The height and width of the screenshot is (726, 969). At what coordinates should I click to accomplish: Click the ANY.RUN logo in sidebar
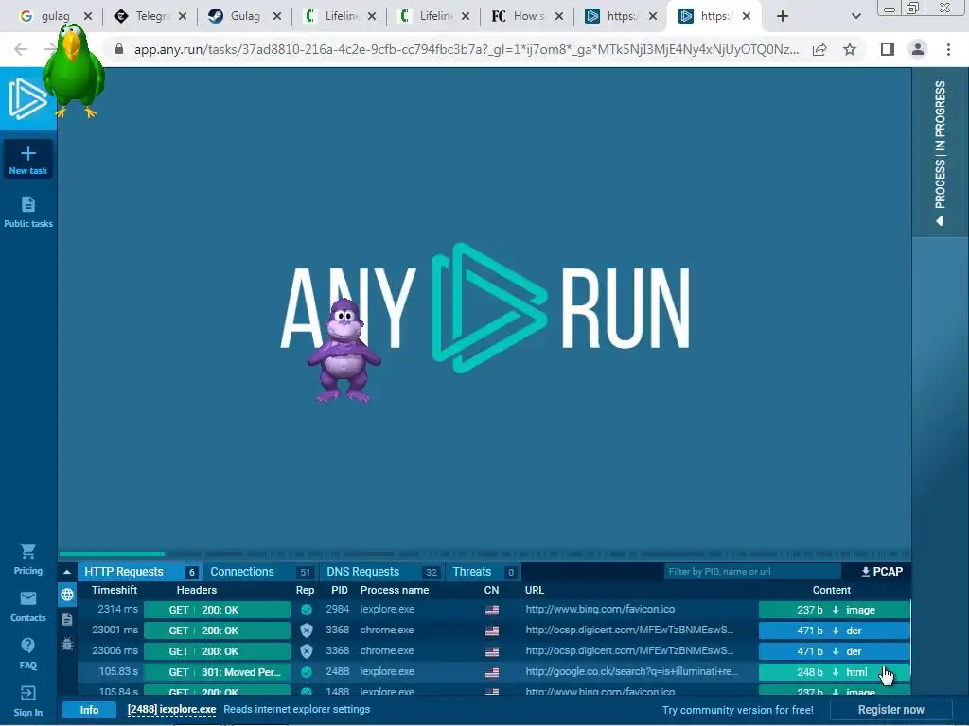pos(27,98)
